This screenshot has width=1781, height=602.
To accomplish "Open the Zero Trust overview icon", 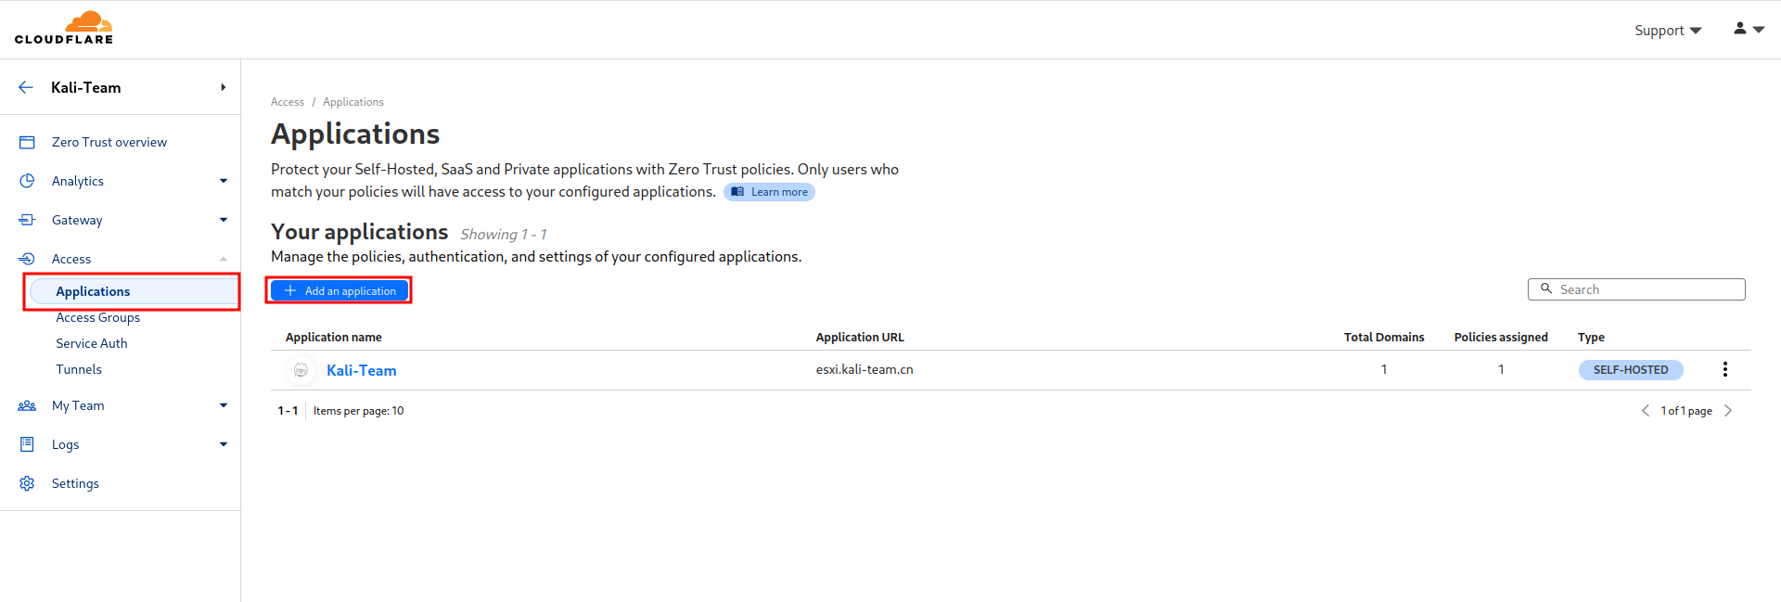I will tap(27, 142).
